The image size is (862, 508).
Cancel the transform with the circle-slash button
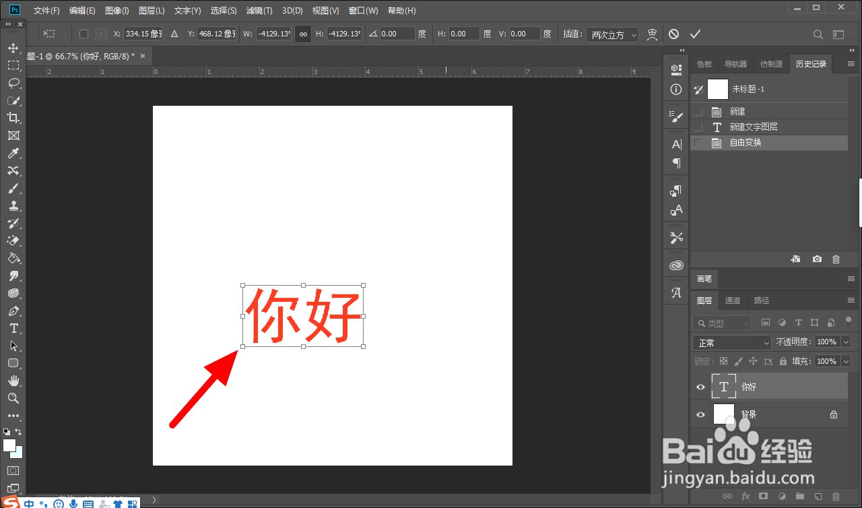point(673,34)
